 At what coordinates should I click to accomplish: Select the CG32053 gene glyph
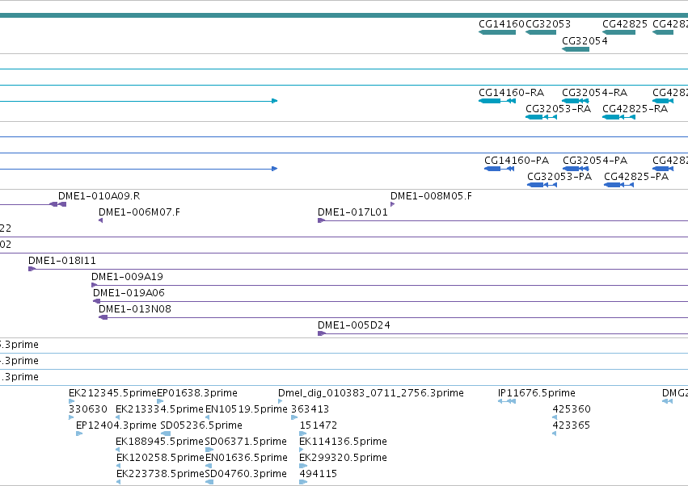click(x=541, y=32)
